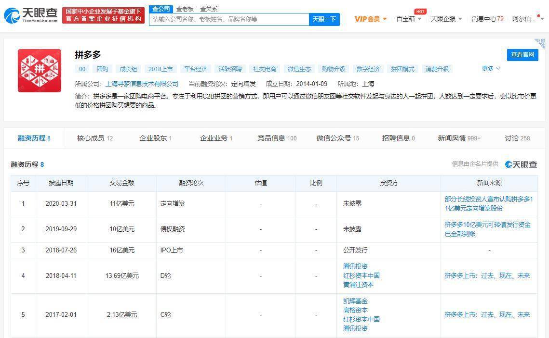Open the 竞品信息 tab
549x338 pixels.
(x=277, y=138)
